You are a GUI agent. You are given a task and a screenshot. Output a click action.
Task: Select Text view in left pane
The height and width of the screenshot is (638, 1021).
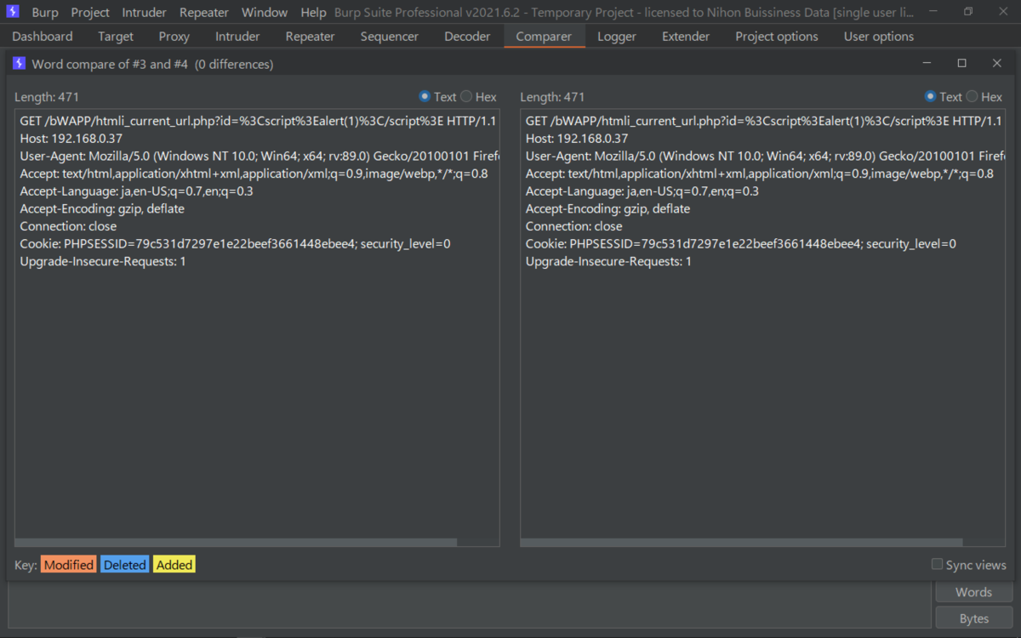tap(437, 97)
